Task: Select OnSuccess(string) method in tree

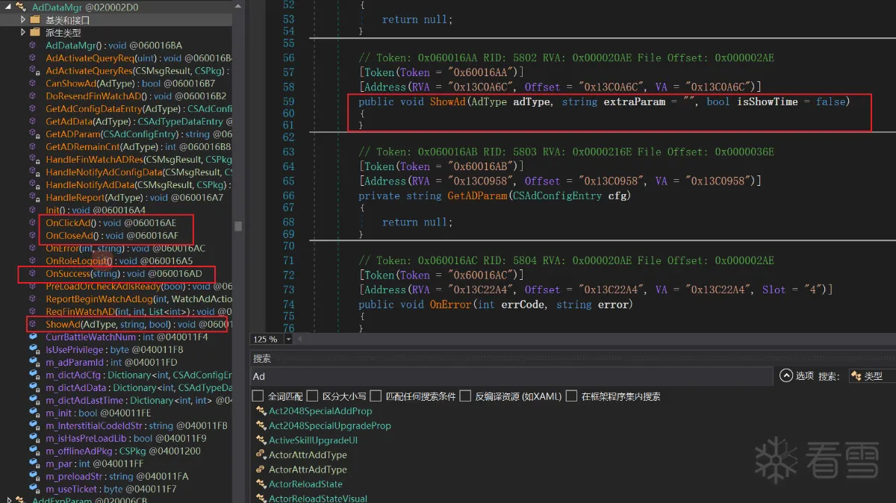Action: click(x=124, y=273)
